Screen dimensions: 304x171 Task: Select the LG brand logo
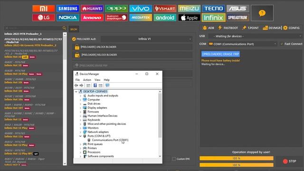coord(44,18)
